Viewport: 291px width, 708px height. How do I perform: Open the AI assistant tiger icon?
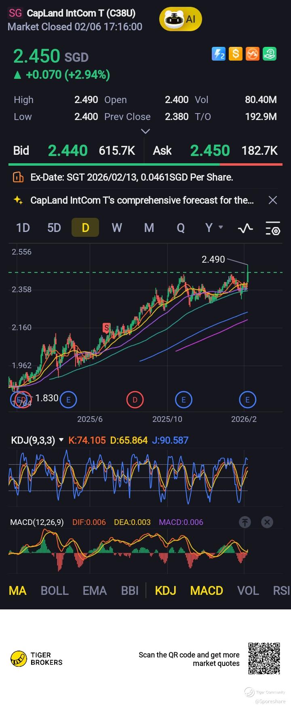point(180,19)
